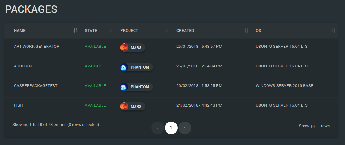
Task: Click the CREATED column header
Action: 185,31
